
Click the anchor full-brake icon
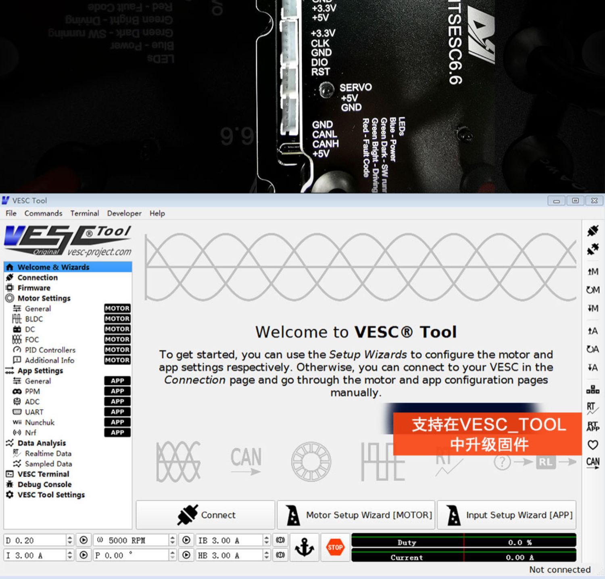[305, 548]
